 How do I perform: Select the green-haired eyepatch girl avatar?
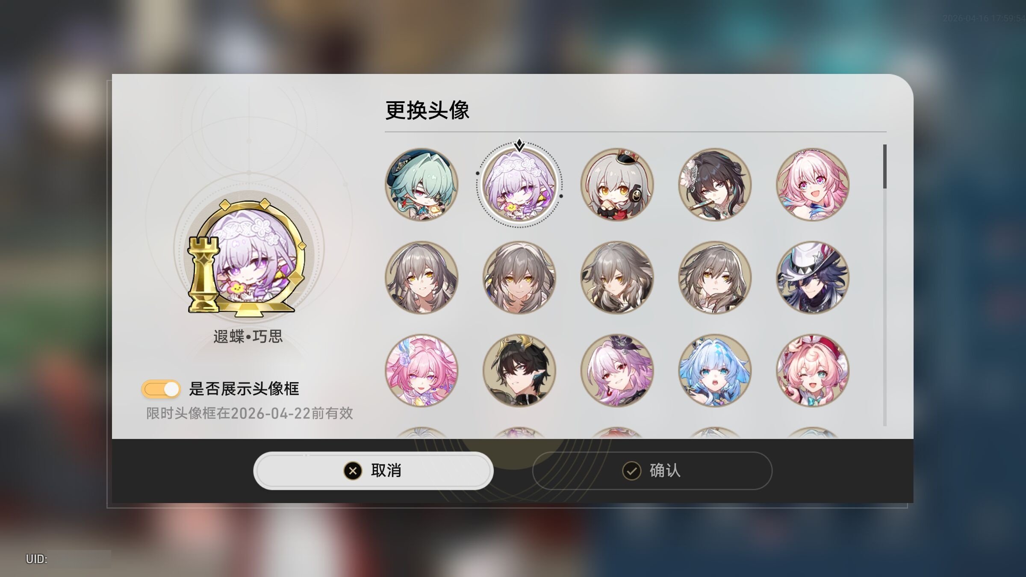422,185
